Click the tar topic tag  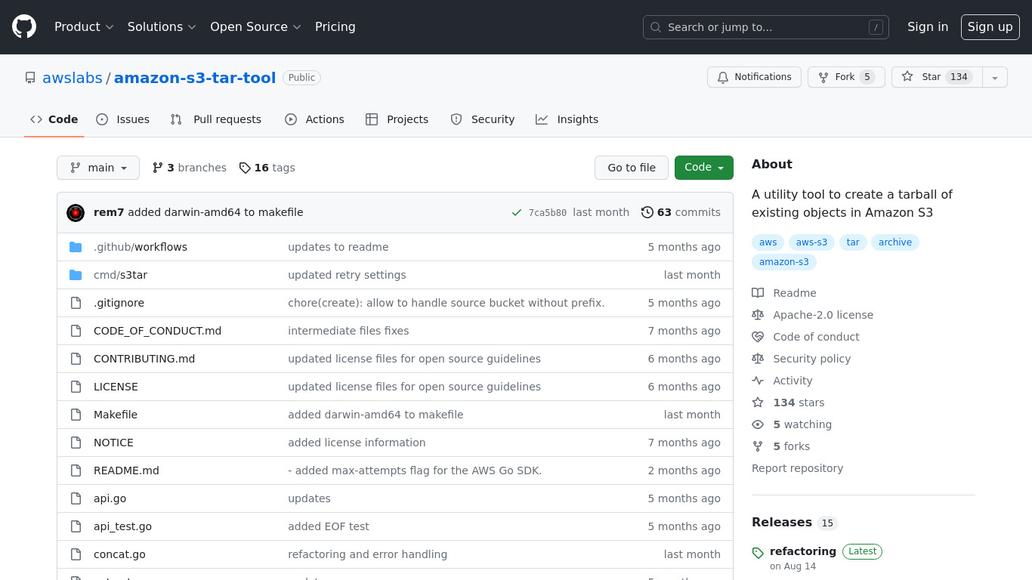853,242
